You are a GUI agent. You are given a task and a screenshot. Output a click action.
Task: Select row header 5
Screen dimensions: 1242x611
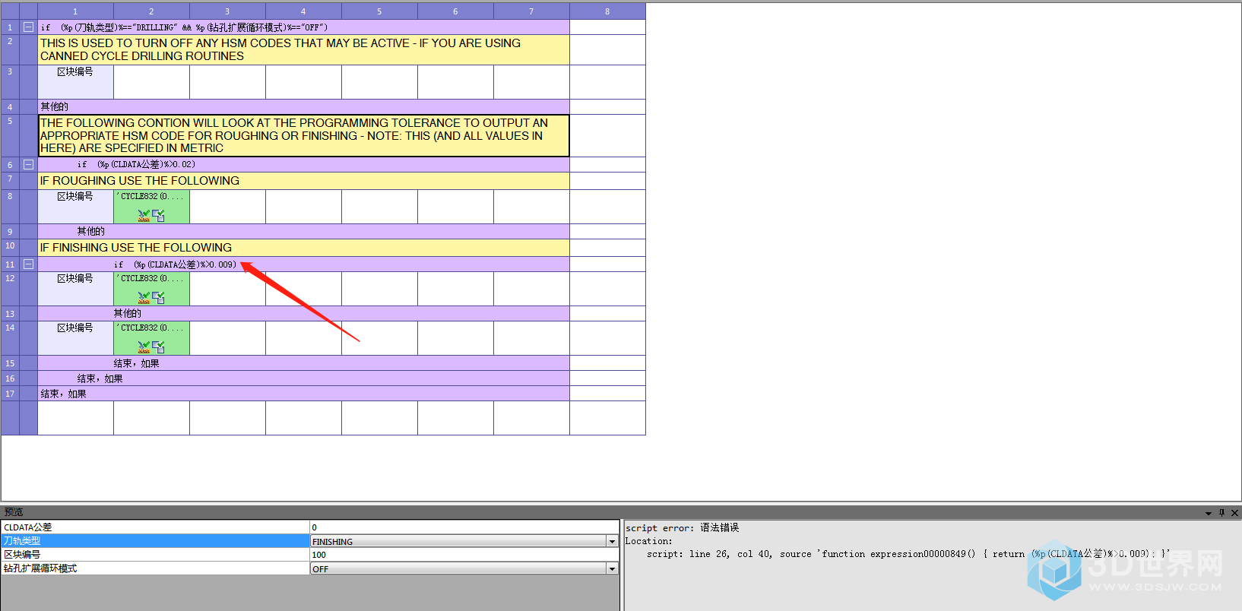coord(10,135)
